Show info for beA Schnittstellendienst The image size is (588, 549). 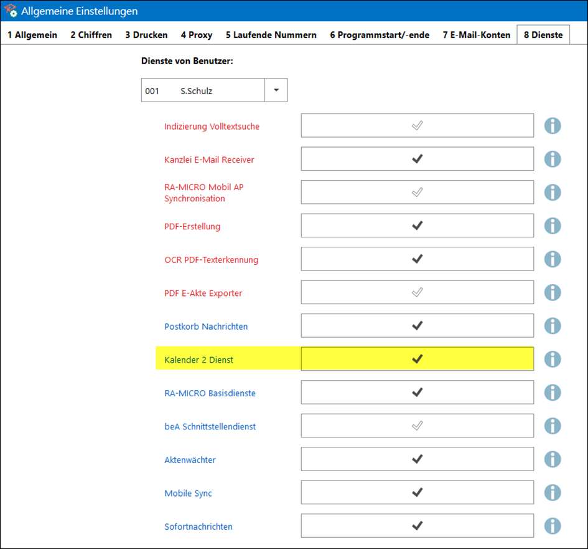(x=553, y=426)
